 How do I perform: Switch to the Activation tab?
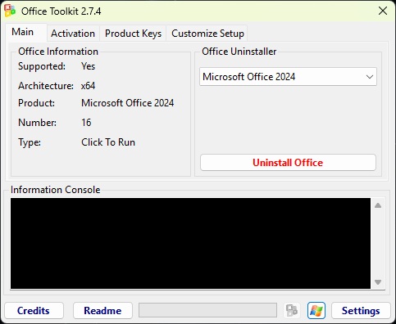click(73, 34)
